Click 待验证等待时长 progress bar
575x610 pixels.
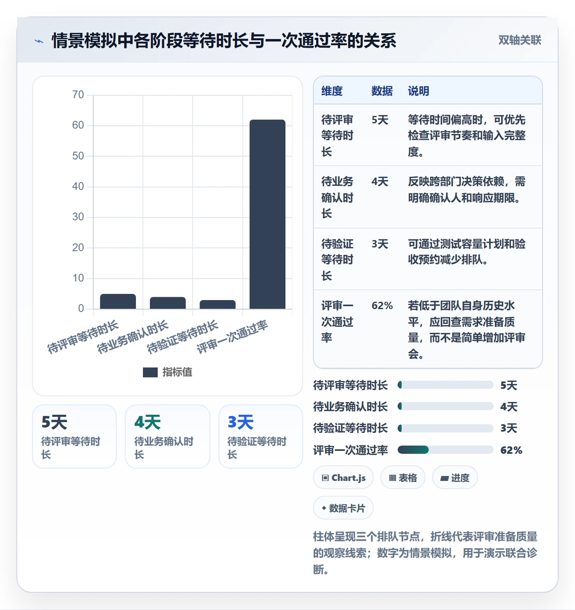446,428
